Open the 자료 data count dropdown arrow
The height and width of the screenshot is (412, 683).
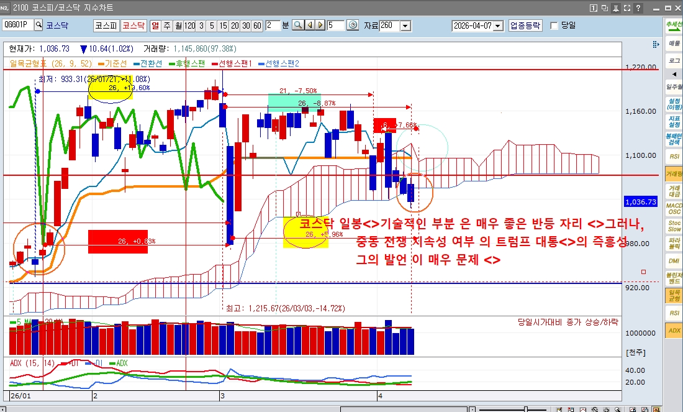point(405,25)
